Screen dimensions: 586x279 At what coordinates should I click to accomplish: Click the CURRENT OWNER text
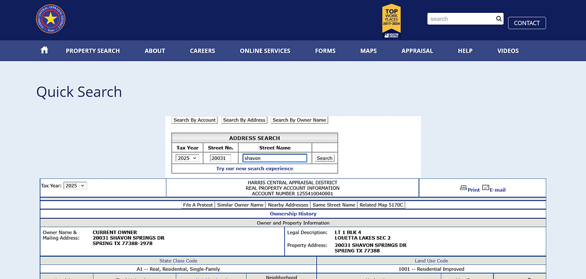[x=115, y=233]
